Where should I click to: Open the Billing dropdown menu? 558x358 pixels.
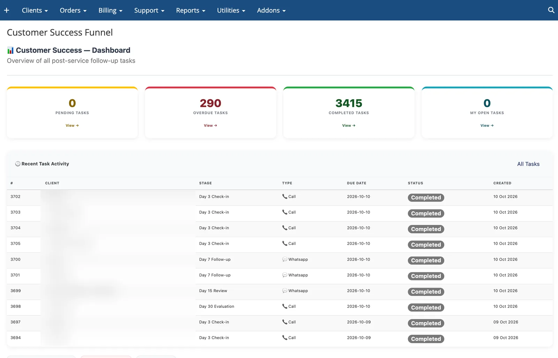[110, 10]
